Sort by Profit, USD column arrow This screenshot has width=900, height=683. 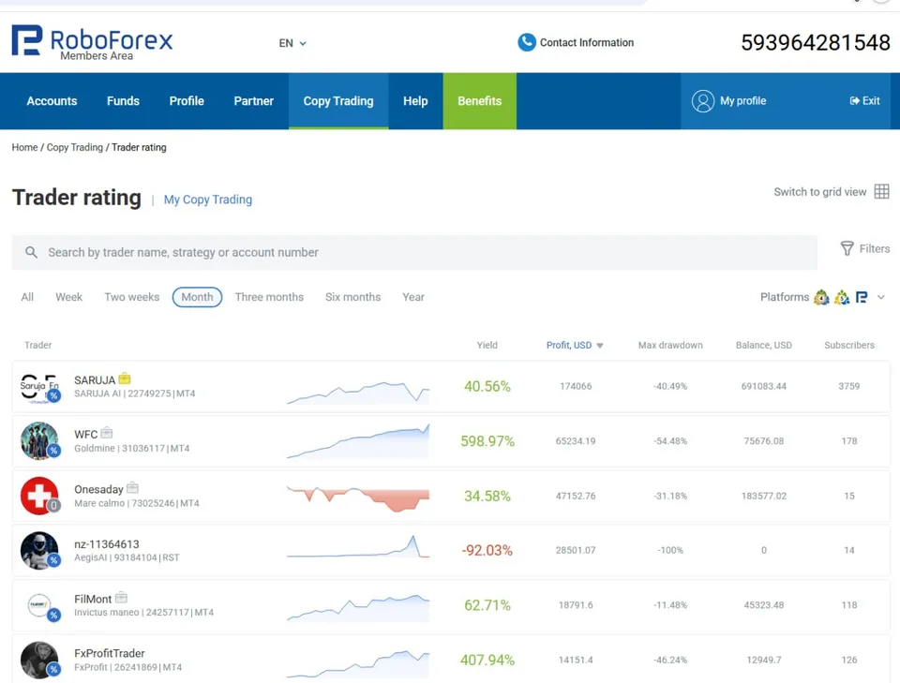(x=600, y=346)
